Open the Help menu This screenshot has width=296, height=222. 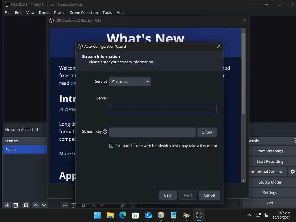pyautogui.click(x=121, y=12)
